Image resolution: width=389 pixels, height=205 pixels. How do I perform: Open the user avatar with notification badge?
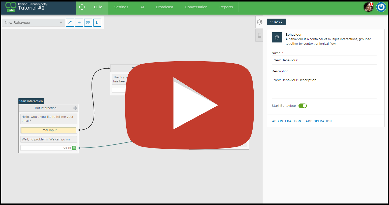[368, 7]
